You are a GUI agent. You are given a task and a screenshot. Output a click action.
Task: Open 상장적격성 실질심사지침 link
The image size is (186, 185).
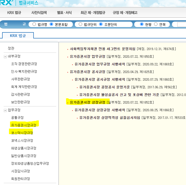(110, 118)
